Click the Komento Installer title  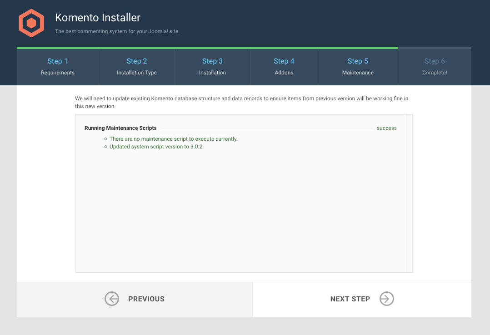click(x=98, y=18)
